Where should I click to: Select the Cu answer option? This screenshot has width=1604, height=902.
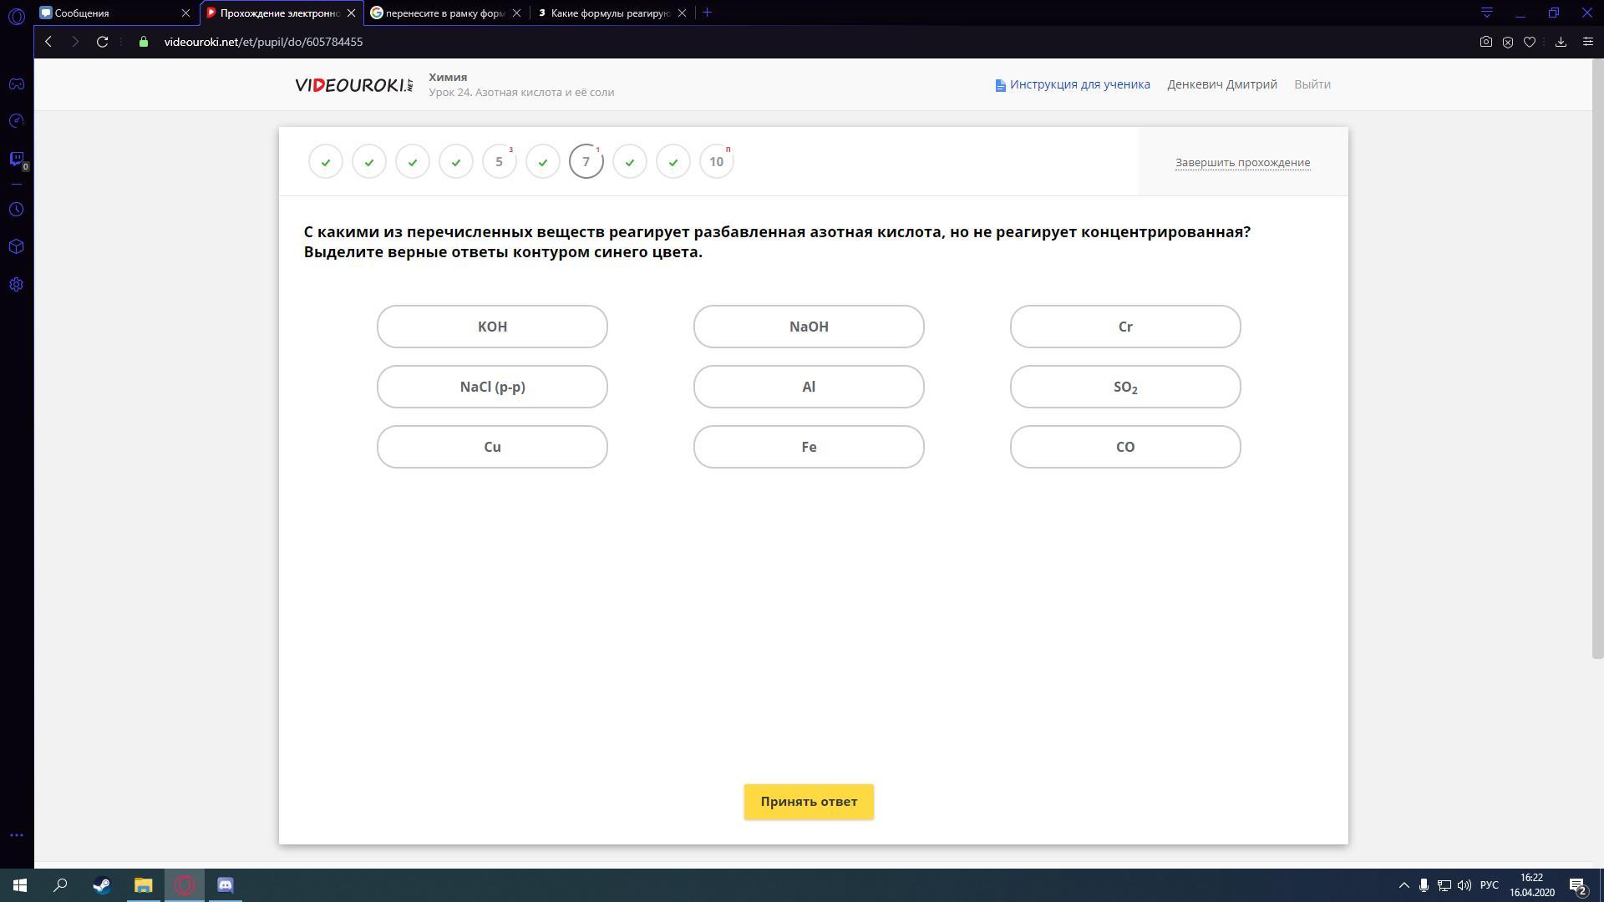pos(492,447)
